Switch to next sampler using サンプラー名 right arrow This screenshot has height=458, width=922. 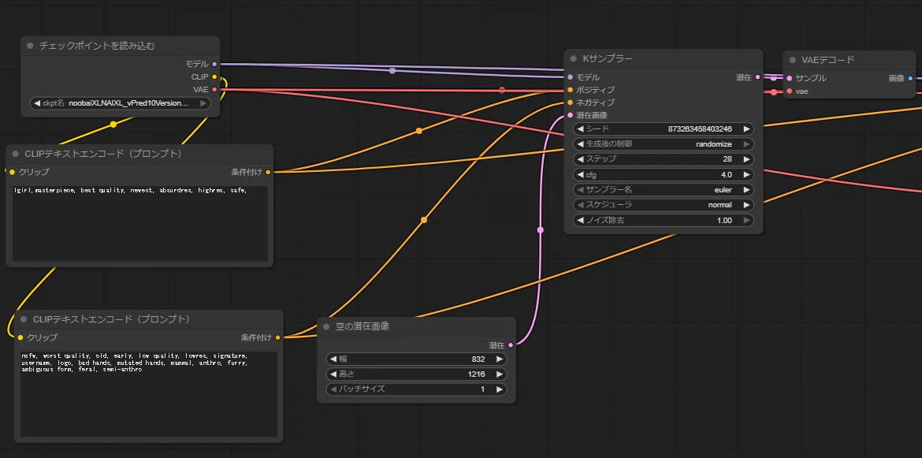(x=747, y=190)
